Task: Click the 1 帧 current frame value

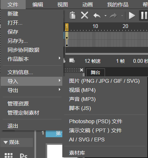Action: point(120,61)
